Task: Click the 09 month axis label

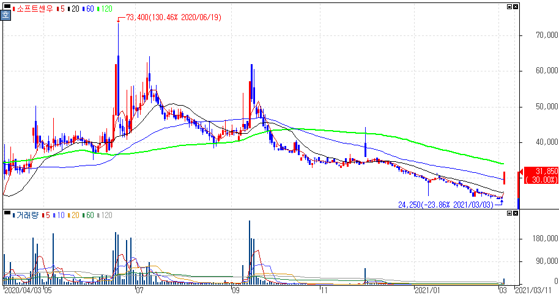Action: pyautogui.click(x=235, y=290)
